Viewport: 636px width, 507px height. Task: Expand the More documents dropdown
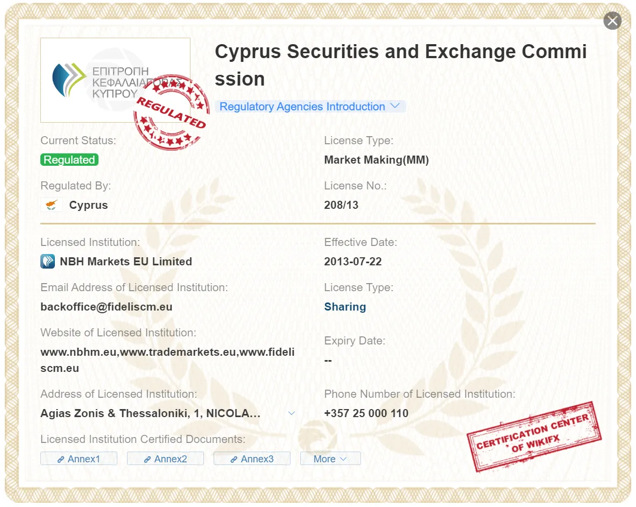[x=330, y=459]
